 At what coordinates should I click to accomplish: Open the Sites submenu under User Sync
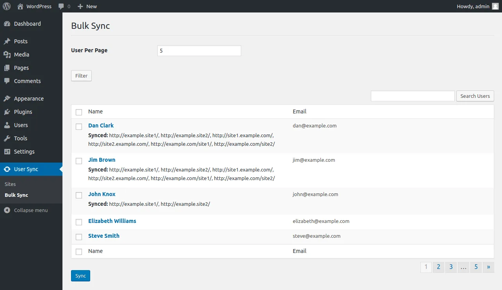tap(10, 184)
